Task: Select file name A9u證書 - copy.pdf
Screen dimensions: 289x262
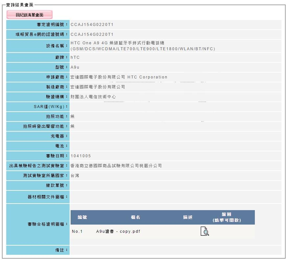Action: pyautogui.click(x=118, y=231)
